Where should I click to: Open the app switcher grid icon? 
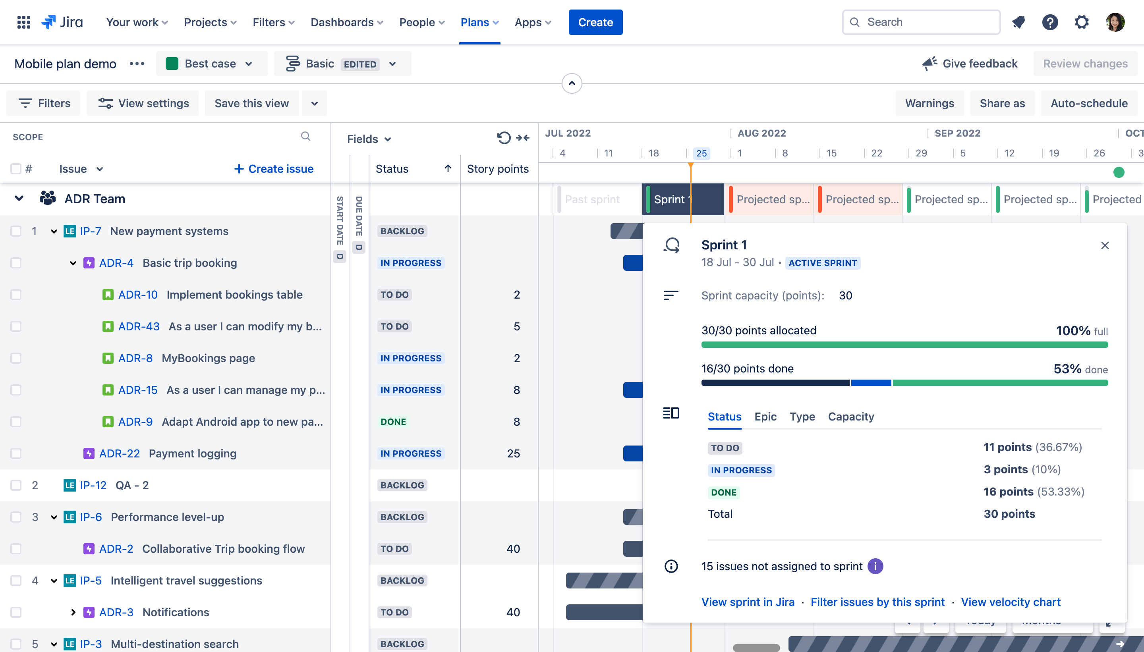coord(23,22)
